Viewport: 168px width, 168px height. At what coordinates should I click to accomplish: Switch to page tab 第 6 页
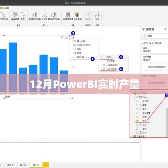[10, 165]
